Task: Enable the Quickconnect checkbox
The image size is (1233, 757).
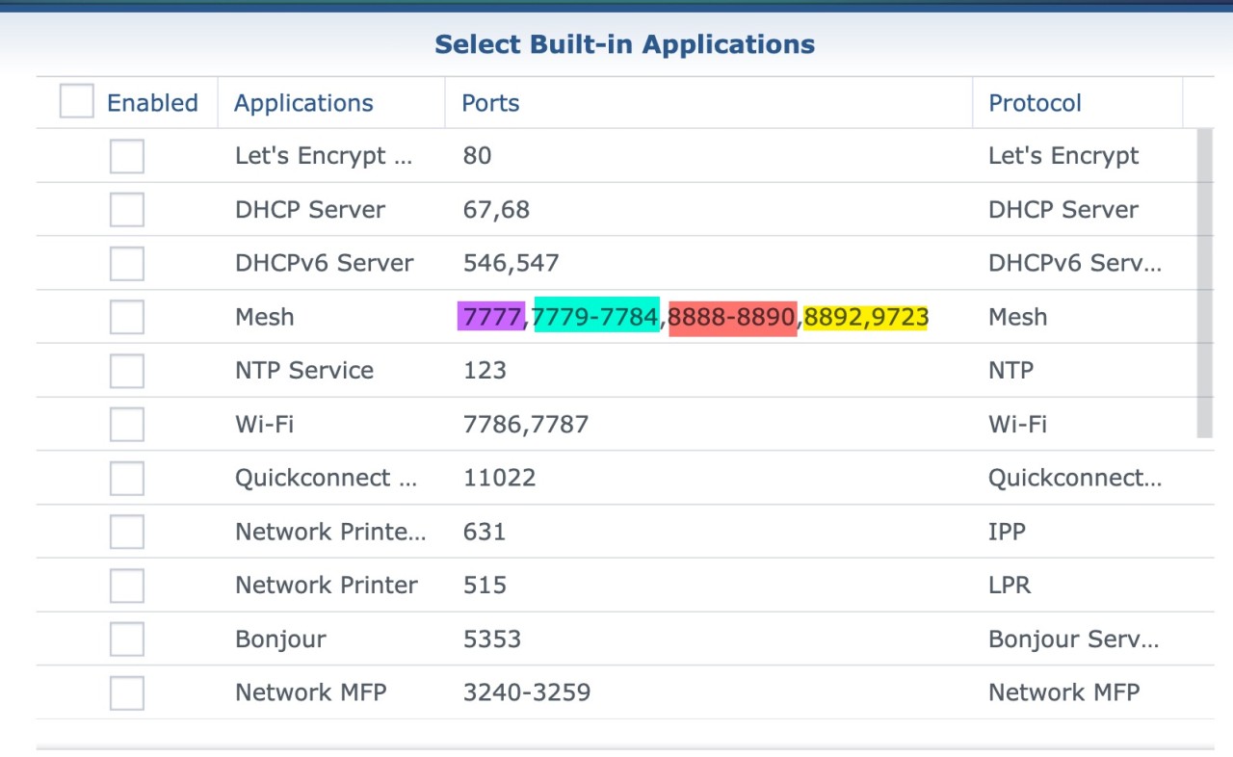Action: tap(127, 479)
